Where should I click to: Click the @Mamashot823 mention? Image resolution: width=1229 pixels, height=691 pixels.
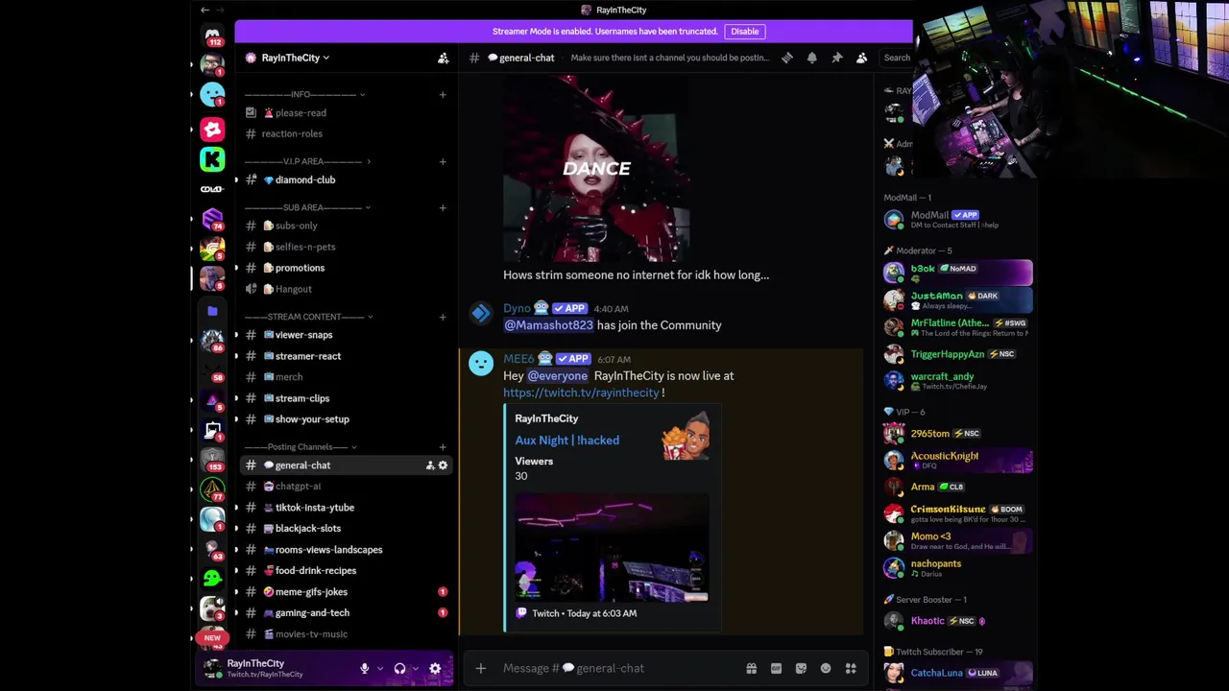pyautogui.click(x=548, y=325)
